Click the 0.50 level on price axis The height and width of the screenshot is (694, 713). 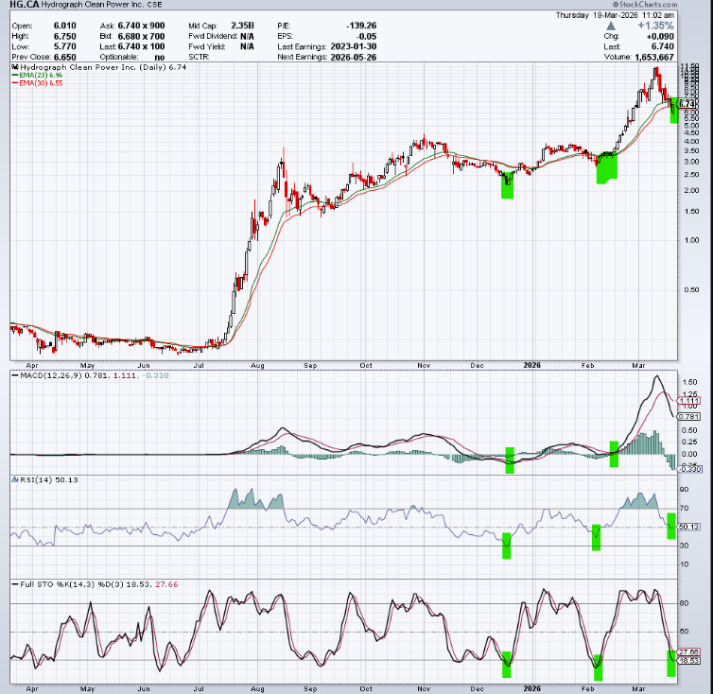point(691,290)
